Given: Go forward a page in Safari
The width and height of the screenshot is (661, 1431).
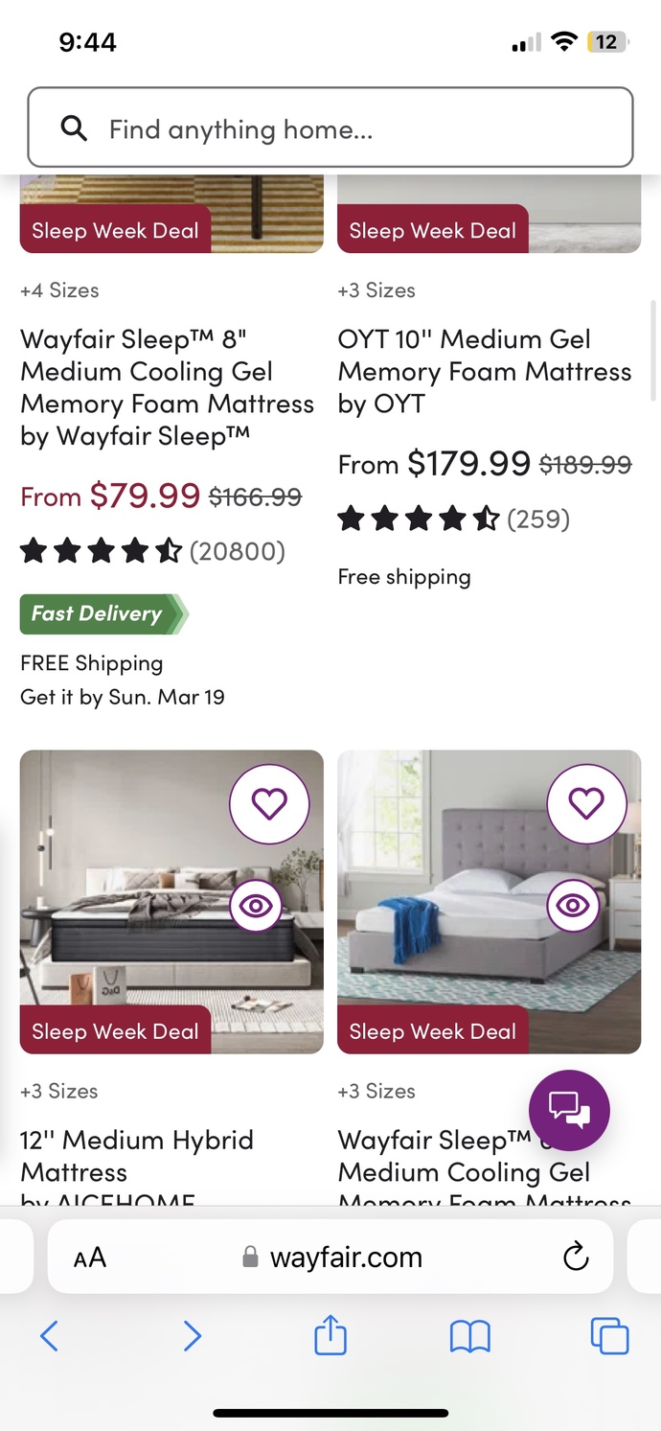Looking at the screenshot, I should pyautogui.click(x=193, y=1335).
